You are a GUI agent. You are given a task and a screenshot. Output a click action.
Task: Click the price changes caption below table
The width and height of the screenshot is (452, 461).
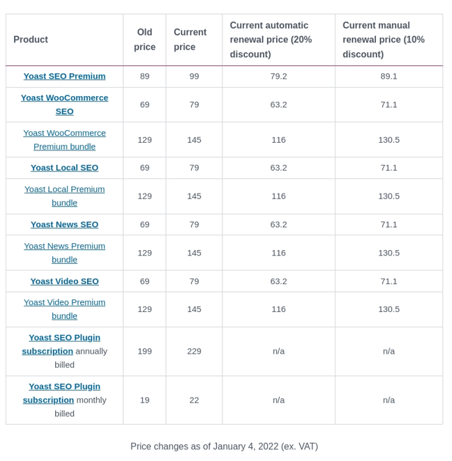(x=224, y=446)
